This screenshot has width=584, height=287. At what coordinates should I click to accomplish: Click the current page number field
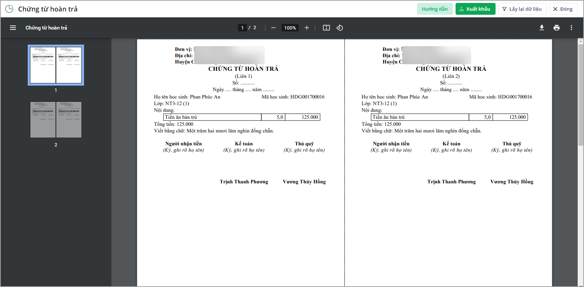point(242,28)
